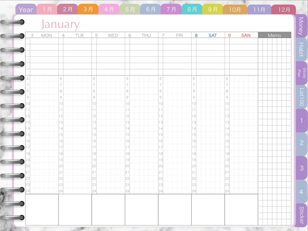Click Friday's 9 o'clock time label
Viewport: 308px width, 231px height.
[x=161, y=97]
